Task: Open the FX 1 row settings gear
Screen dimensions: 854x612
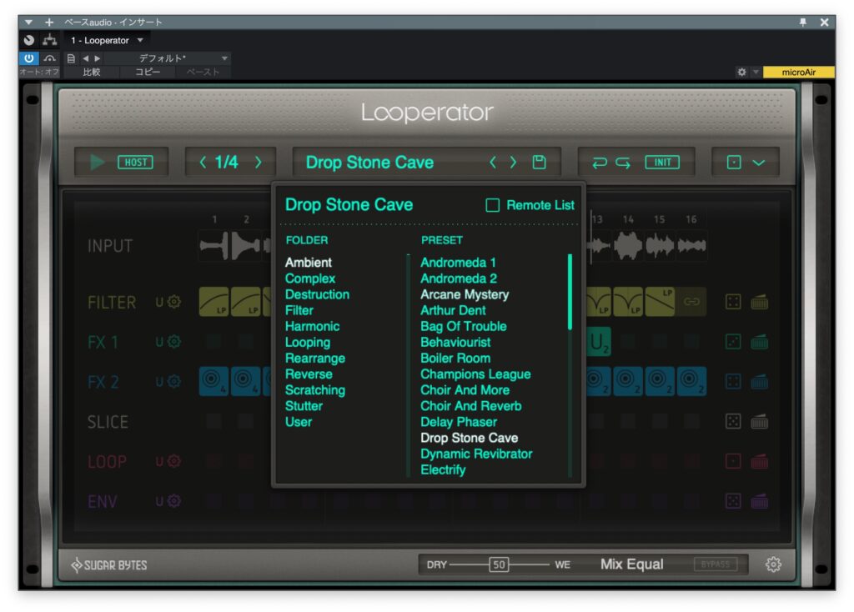Action: click(x=174, y=342)
